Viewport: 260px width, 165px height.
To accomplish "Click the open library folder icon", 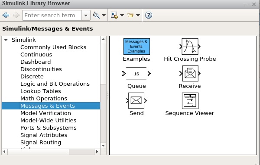I will tap(130, 16).
